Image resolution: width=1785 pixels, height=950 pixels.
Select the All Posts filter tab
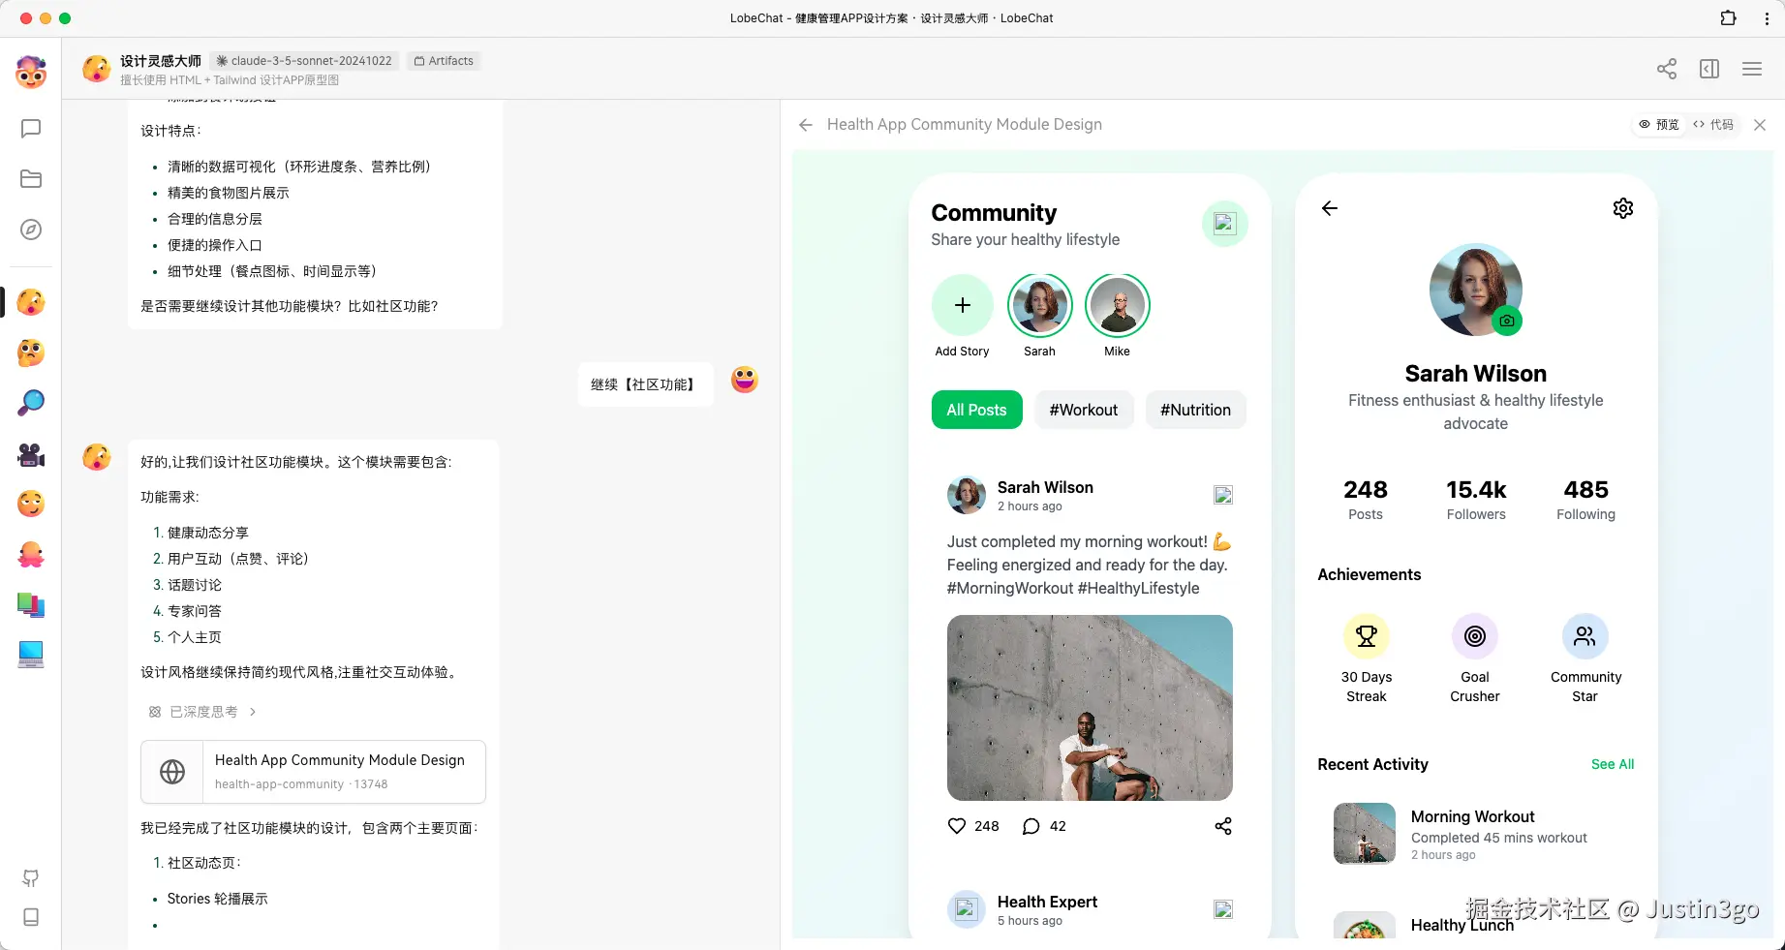click(x=976, y=410)
